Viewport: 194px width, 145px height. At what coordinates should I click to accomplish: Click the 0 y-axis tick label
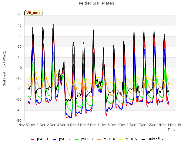click(21, 68)
